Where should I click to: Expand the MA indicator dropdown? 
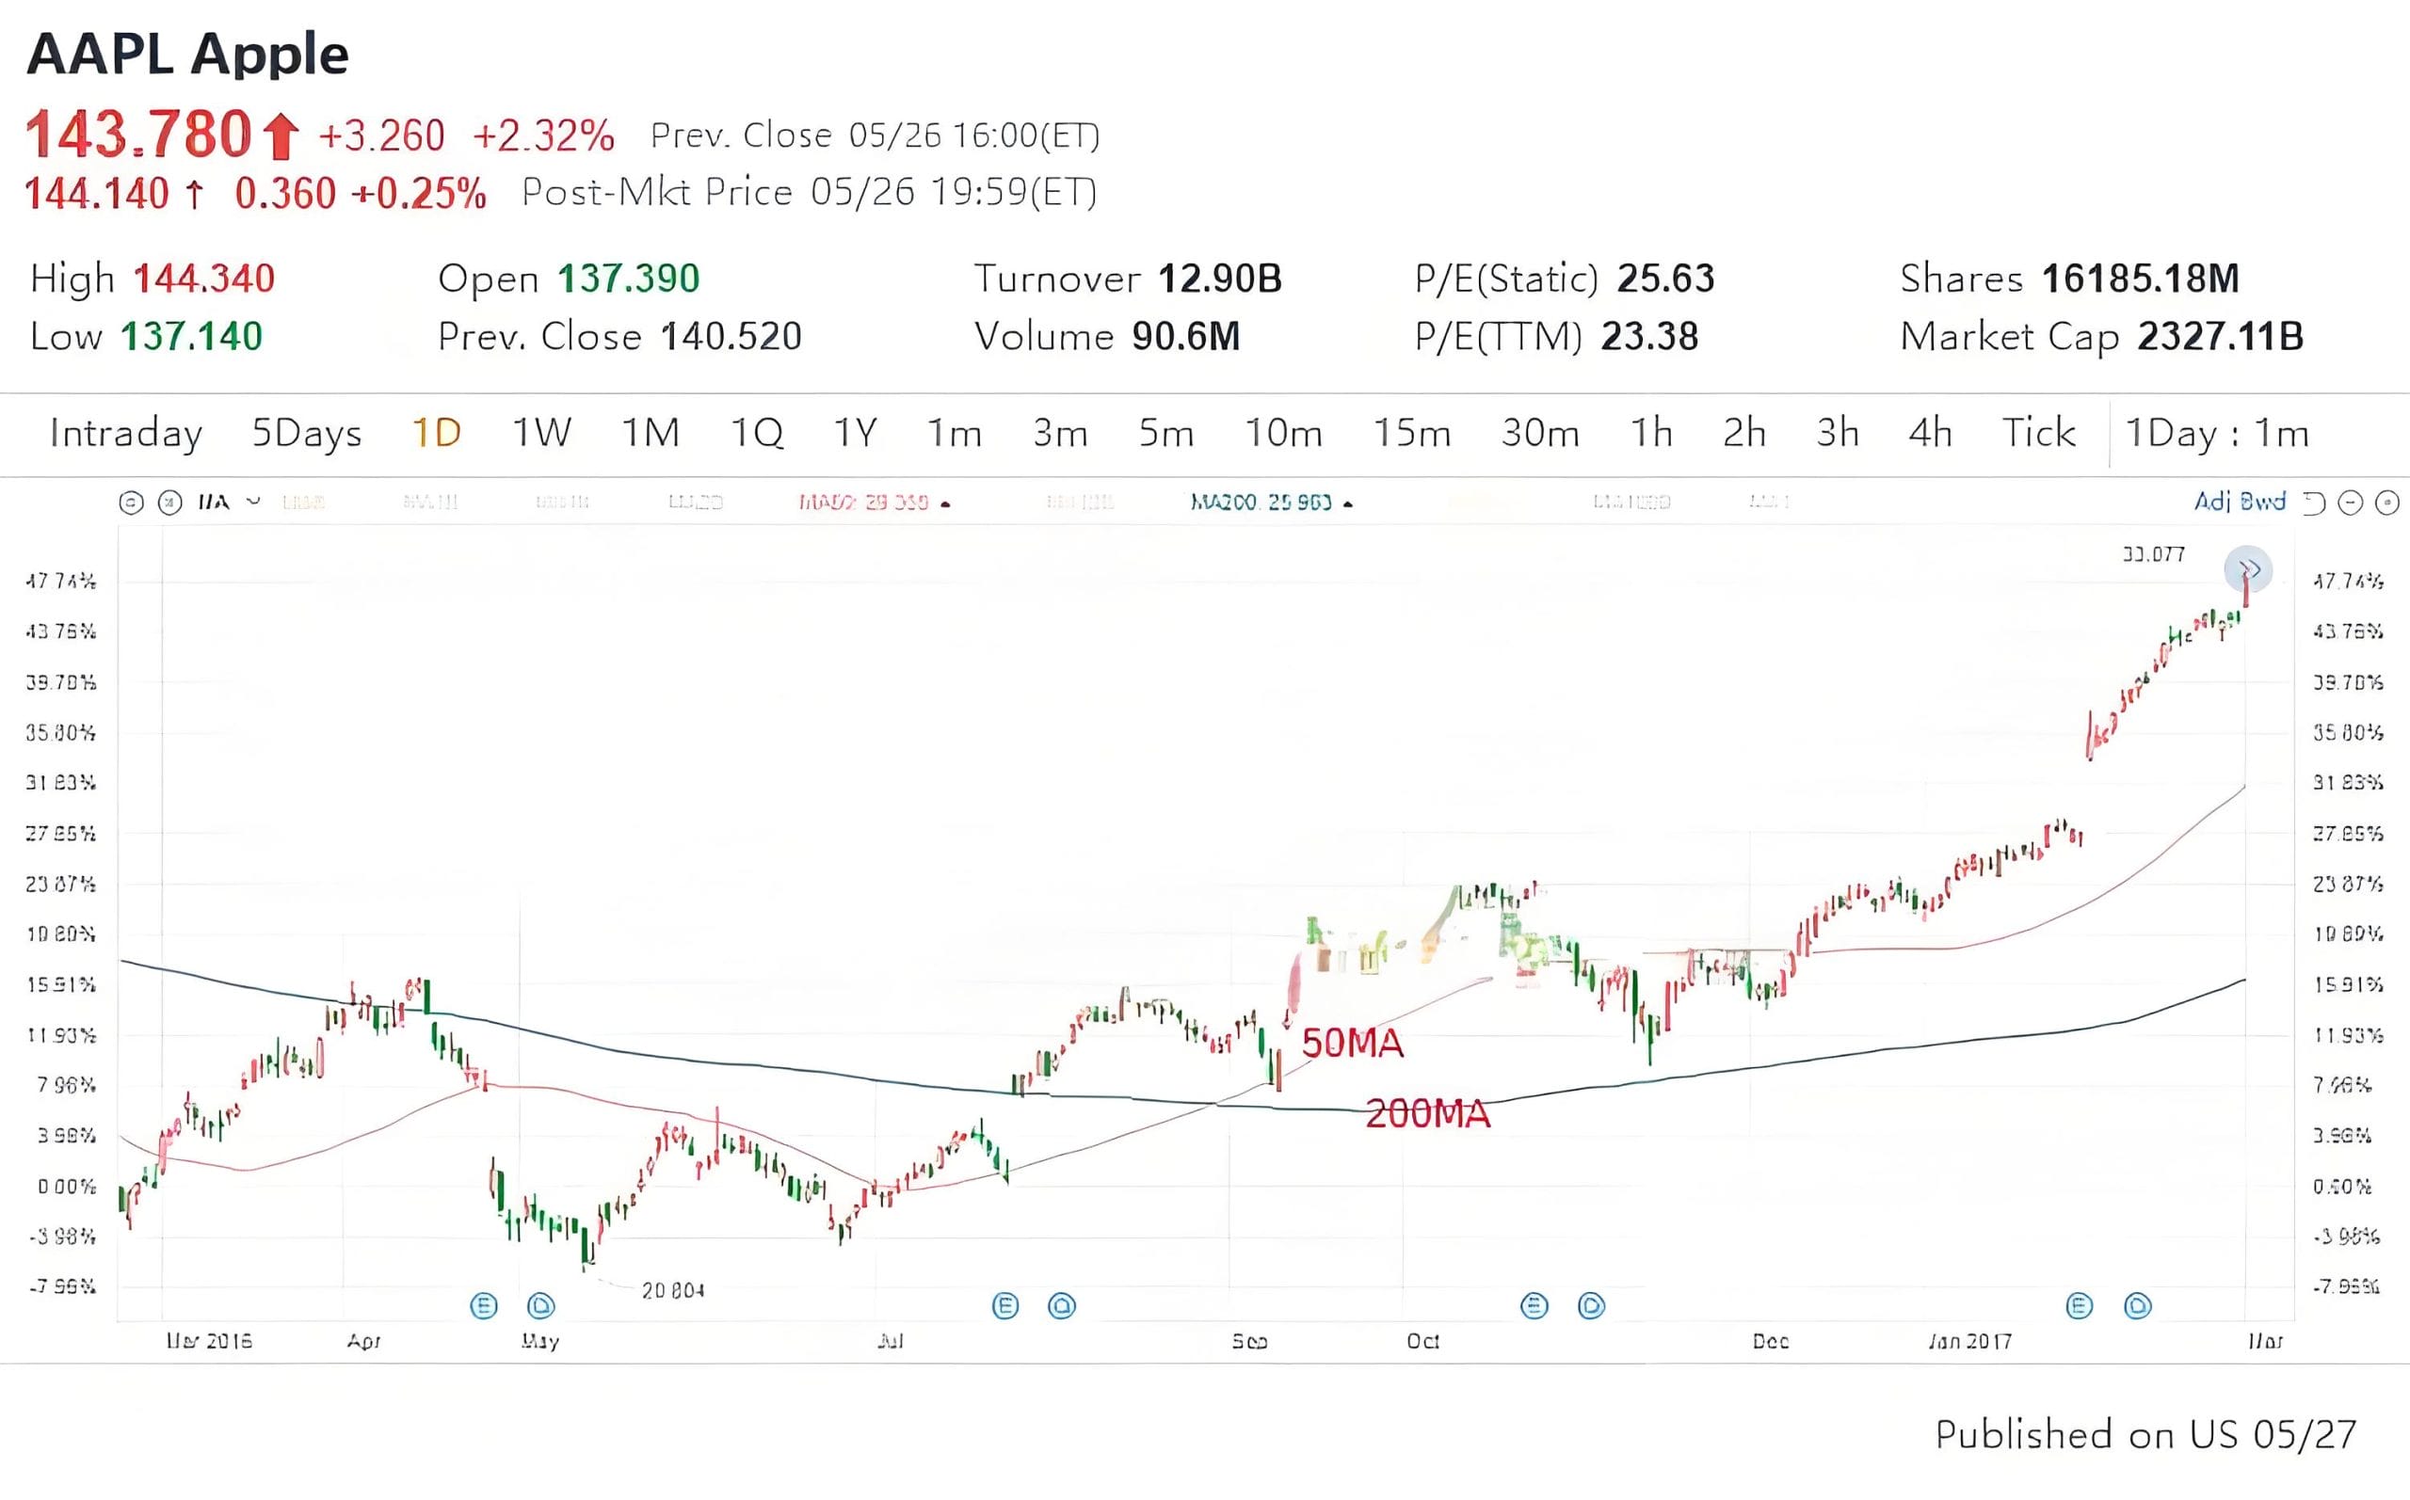point(254,502)
